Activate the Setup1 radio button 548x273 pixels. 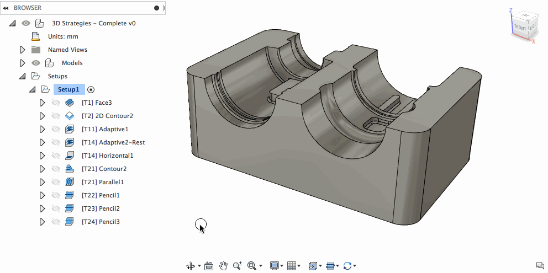click(x=91, y=89)
